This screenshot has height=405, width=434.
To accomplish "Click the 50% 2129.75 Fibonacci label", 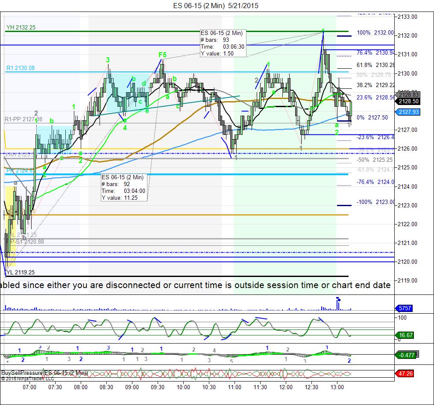I will click(x=374, y=75).
